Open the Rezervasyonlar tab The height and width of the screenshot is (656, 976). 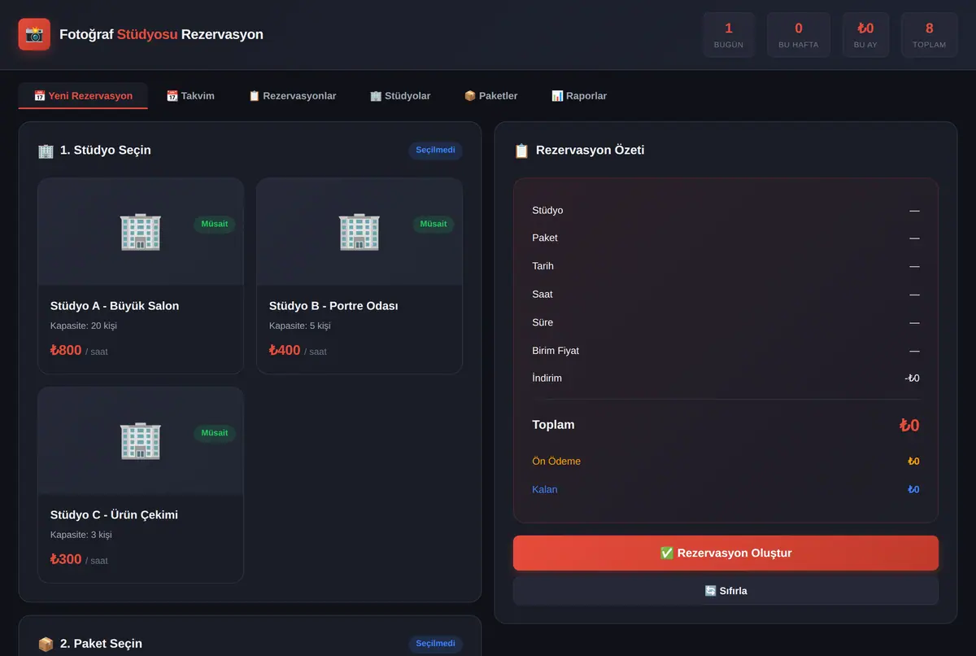coord(292,96)
